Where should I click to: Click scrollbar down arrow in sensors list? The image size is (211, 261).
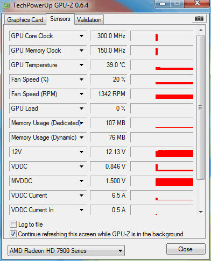(x=201, y=212)
